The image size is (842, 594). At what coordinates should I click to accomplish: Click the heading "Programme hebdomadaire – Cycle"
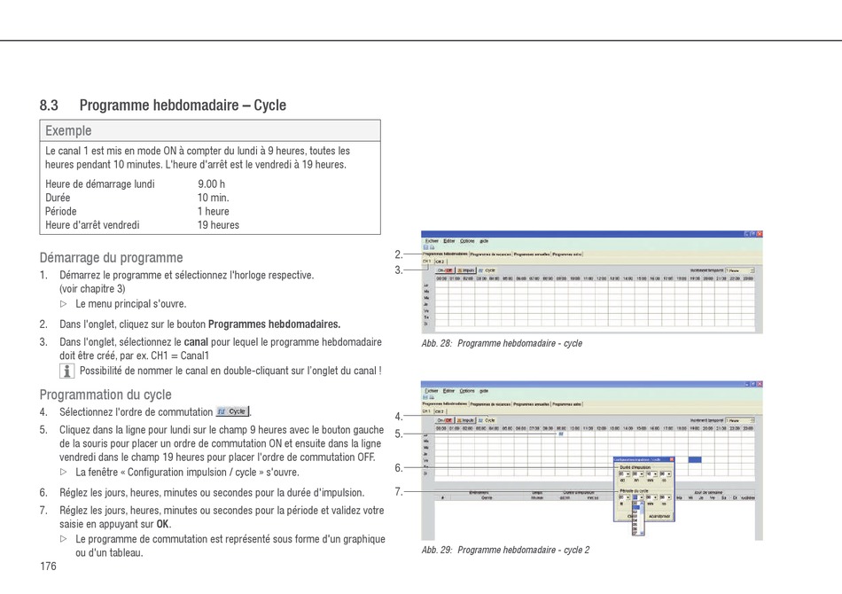[x=183, y=105]
